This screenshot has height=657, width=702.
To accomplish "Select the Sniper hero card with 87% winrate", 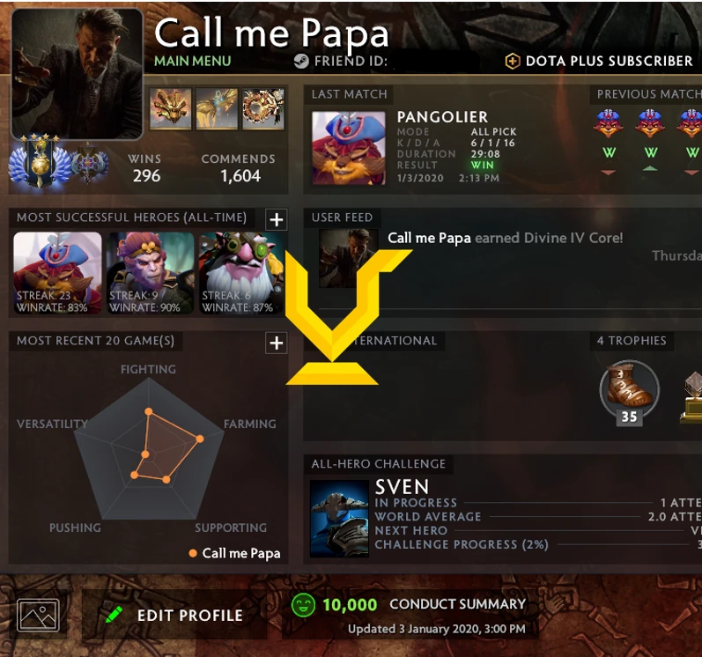I will coord(241,272).
